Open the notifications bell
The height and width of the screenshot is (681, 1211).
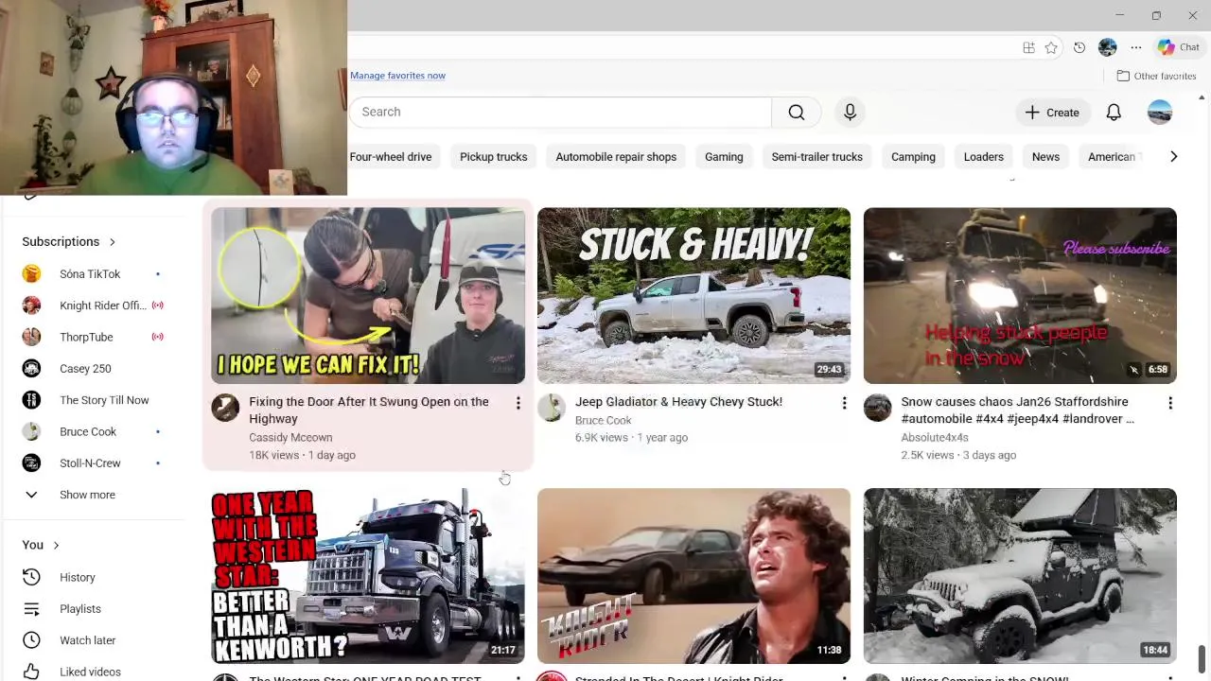tap(1114, 113)
